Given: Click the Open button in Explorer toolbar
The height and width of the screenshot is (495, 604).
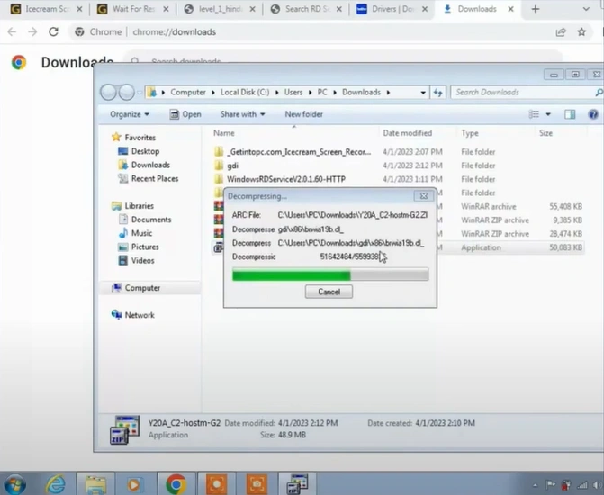Looking at the screenshot, I should pyautogui.click(x=185, y=114).
